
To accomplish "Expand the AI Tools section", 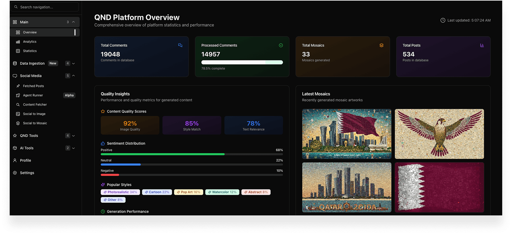I will pos(73,148).
